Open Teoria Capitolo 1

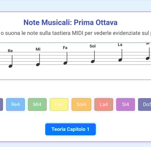tap(70, 129)
